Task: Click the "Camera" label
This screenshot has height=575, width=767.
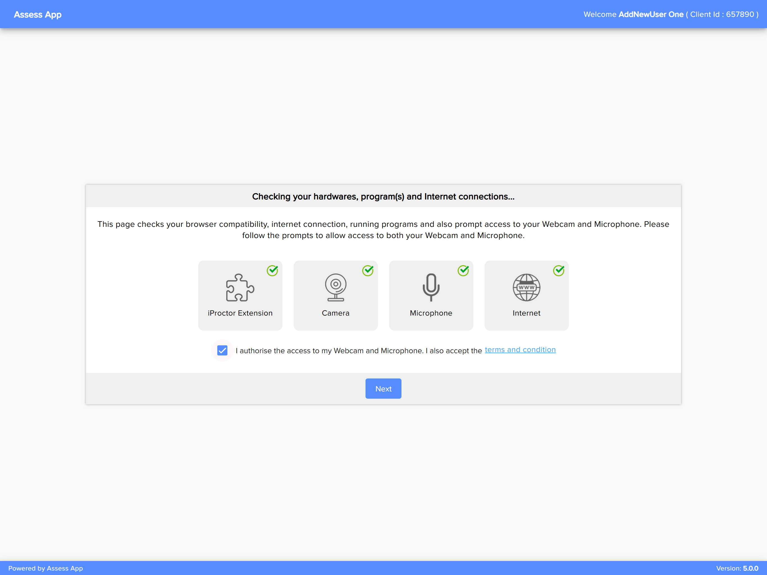Action: click(x=335, y=313)
